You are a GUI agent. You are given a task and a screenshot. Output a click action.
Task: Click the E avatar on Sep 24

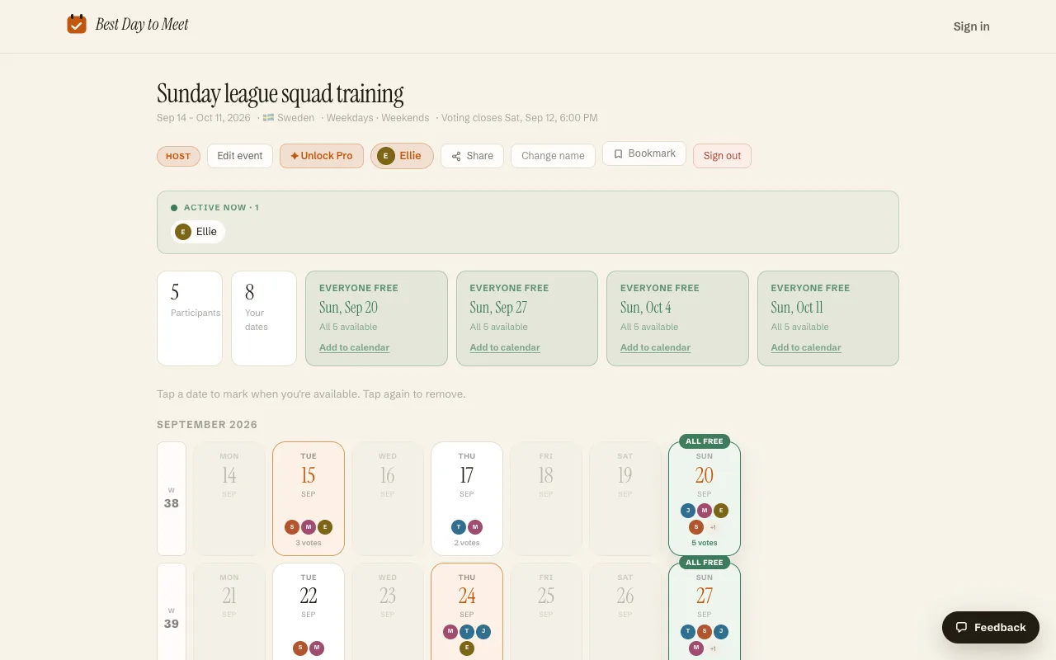[467, 648]
